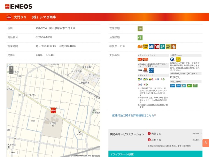Click the yellow iD electronic money icon

178,59
